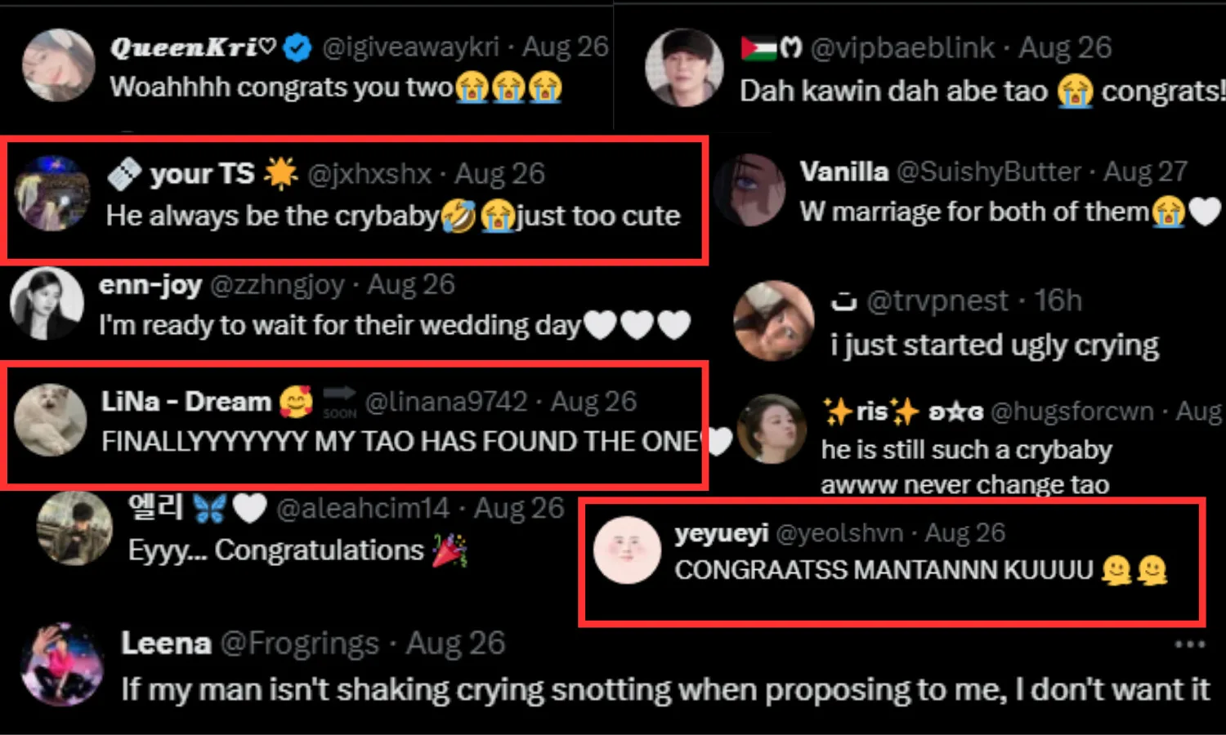
Task: Click the @hugsforcwn handle
Action: coord(1072,411)
